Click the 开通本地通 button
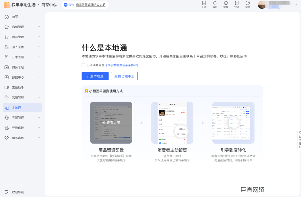Screen dimensions: 301x197 (95, 76)
